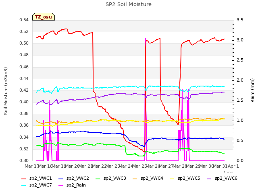Click the 2.0 right axis value
The image size is (258, 193).
pyautogui.click(x=240, y=80)
